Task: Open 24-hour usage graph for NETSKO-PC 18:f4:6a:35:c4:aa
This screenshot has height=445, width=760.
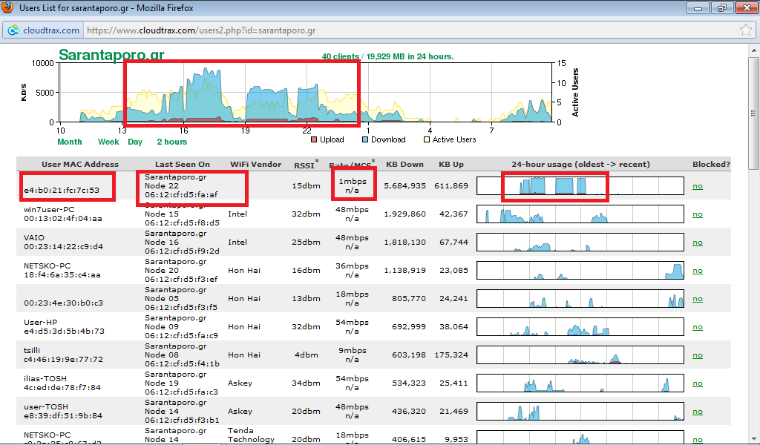Action: tap(580, 271)
